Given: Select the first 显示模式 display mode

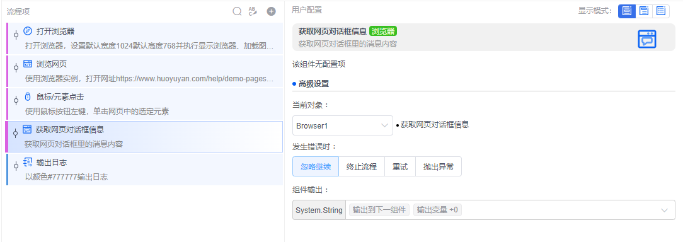Looking at the screenshot, I should tap(627, 11).
